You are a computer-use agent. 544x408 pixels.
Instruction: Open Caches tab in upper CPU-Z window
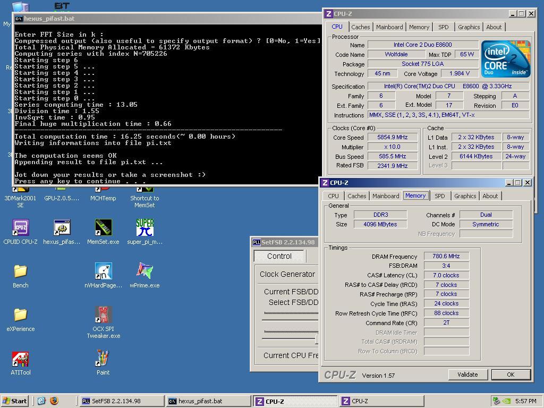click(x=361, y=27)
